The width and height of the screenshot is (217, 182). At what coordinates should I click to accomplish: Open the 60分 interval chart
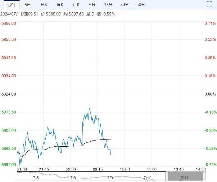pyautogui.click(x=141, y=5)
